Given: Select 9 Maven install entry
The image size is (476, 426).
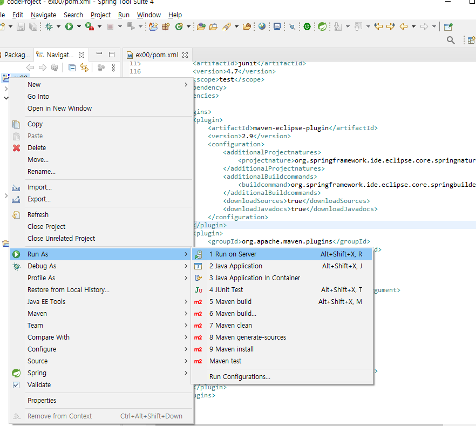Looking at the screenshot, I should coord(282,349).
